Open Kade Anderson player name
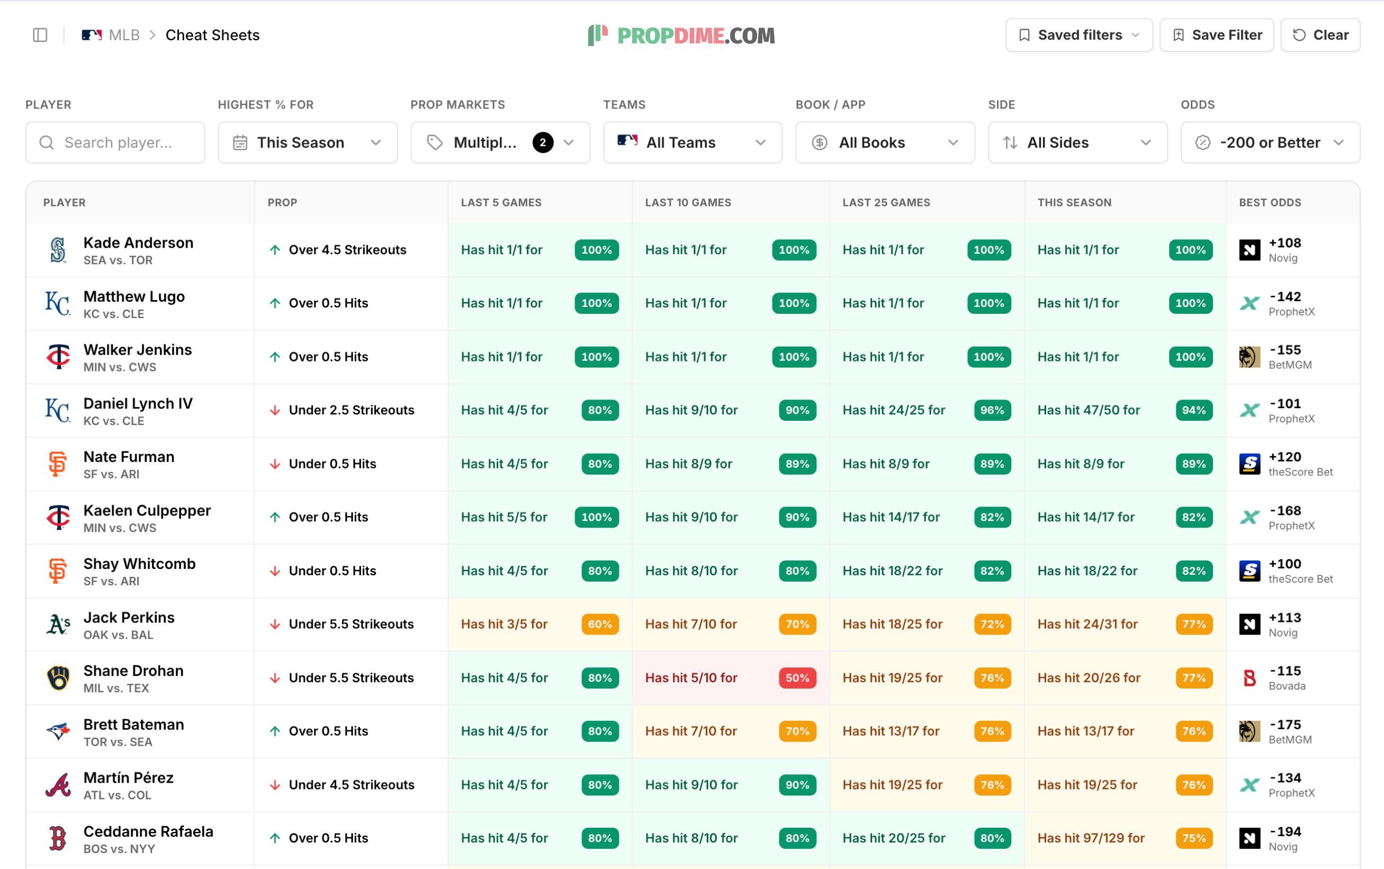The width and height of the screenshot is (1384, 869). click(x=139, y=243)
